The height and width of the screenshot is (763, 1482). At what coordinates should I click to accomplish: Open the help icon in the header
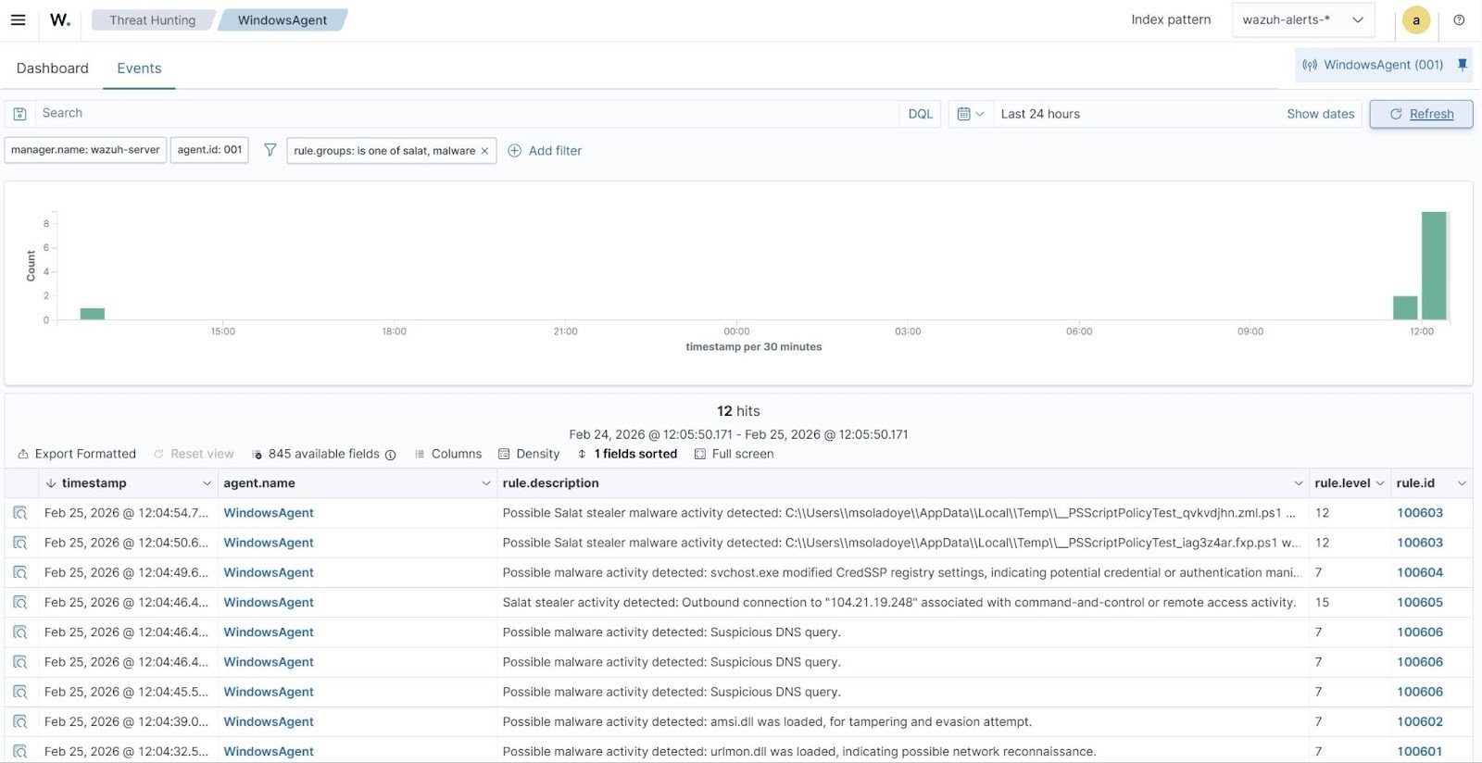pyautogui.click(x=1459, y=19)
